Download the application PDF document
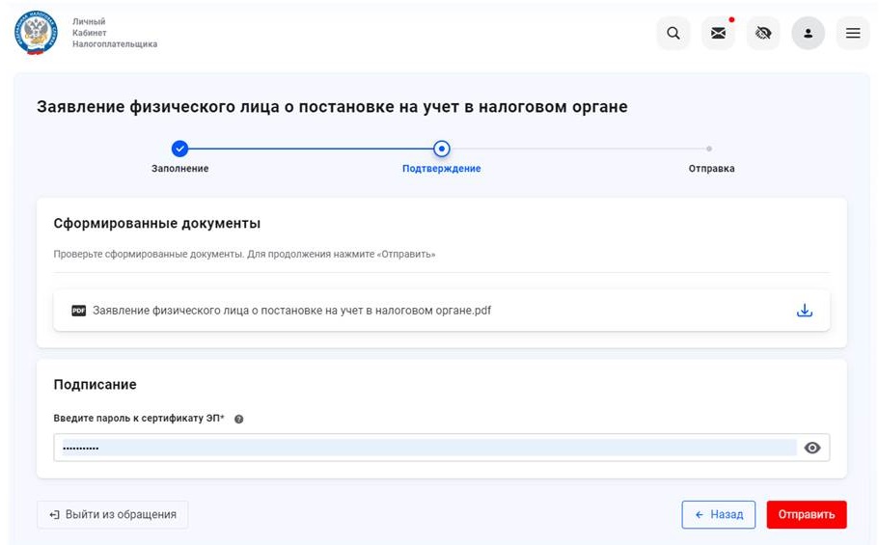 (805, 310)
